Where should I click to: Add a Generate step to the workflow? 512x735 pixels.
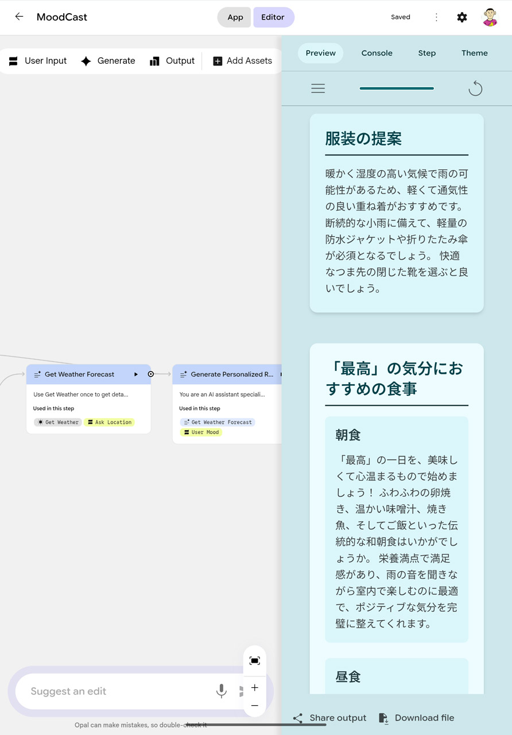pyautogui.click(x=108, y=60)
